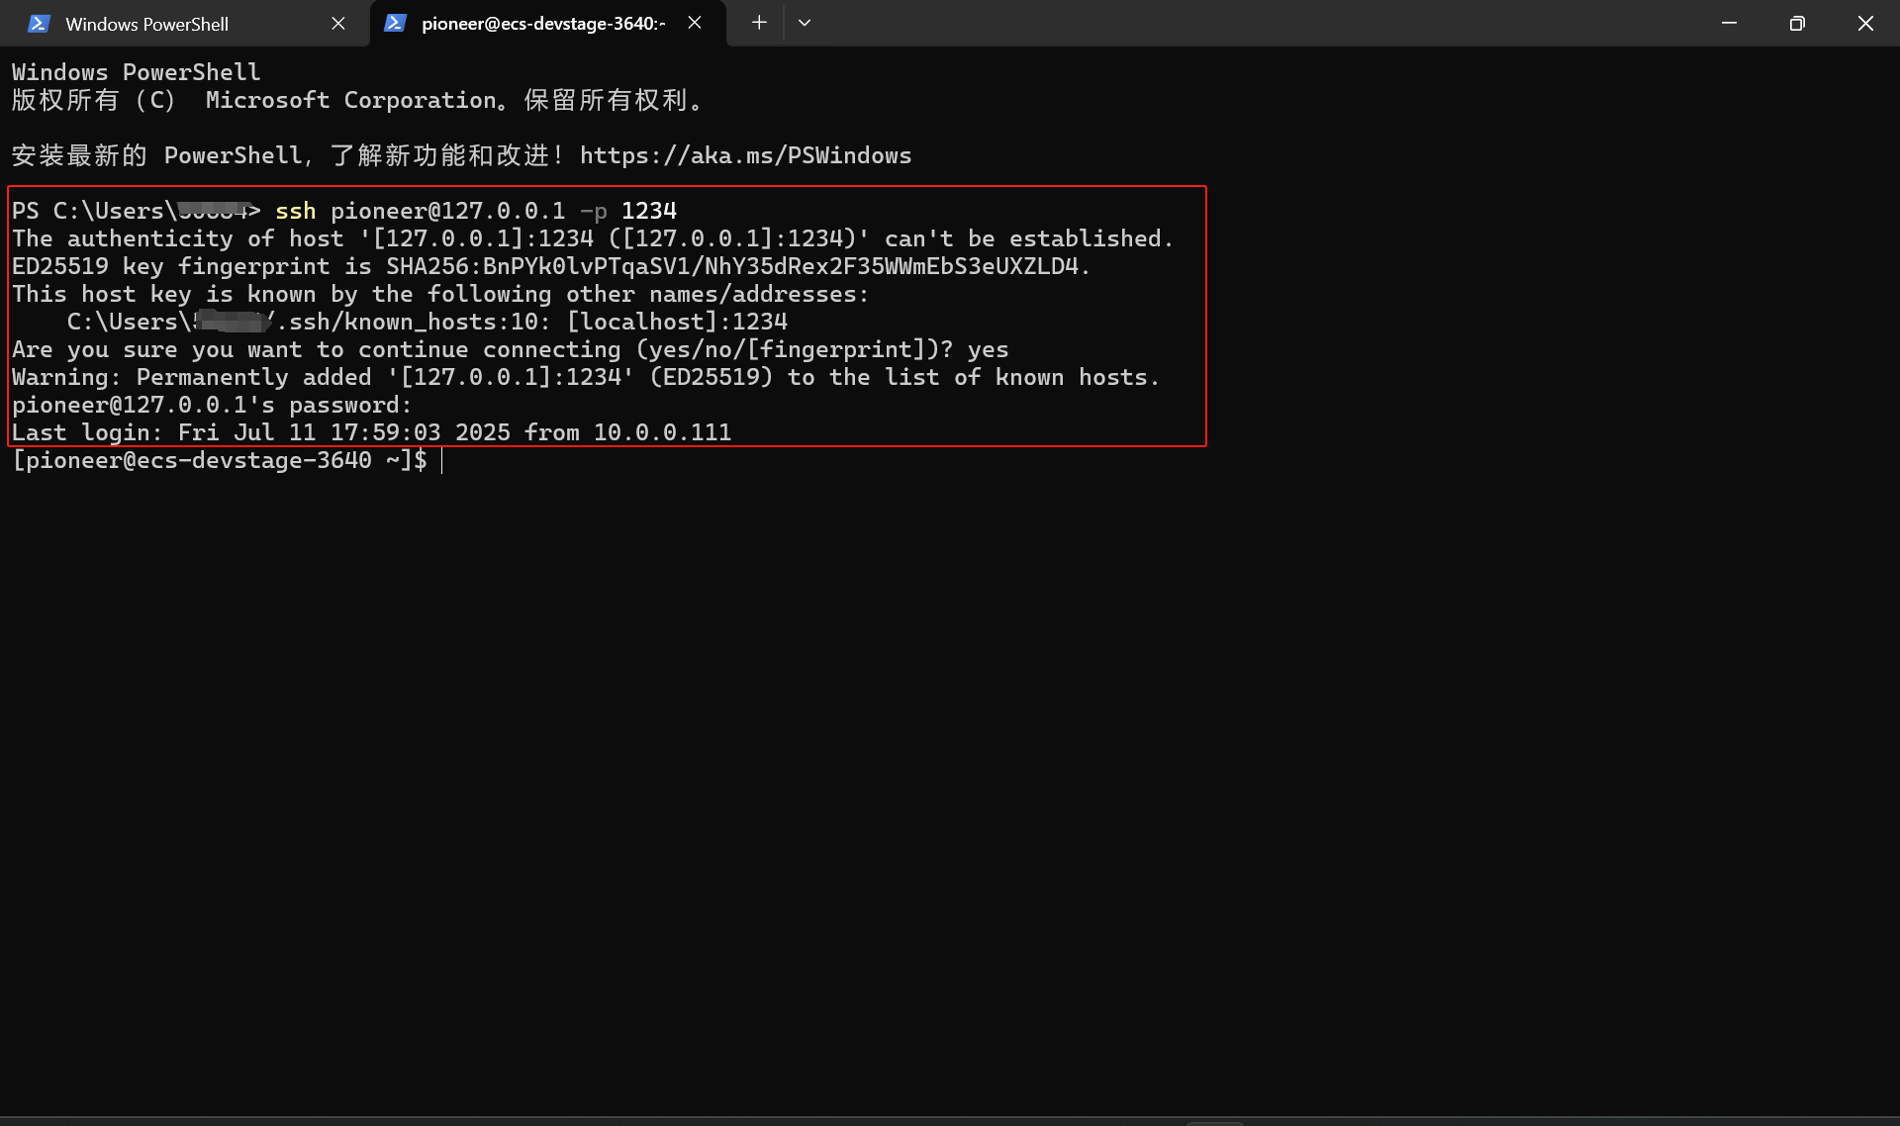
Task: Click PowerShell icon on pioneer@ecs-devstage tab
Action: click(395, 23)
